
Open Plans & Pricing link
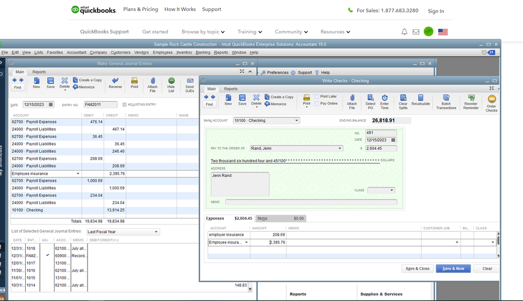141,9
